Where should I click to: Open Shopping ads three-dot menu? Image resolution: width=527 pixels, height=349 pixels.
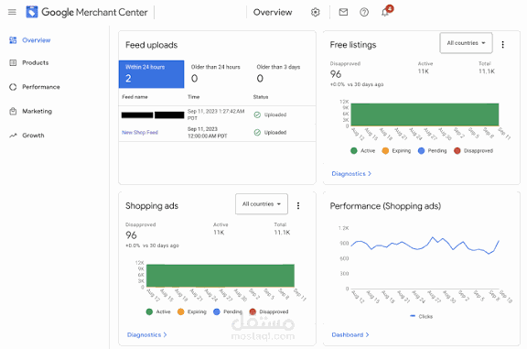(x=298, y=205)
